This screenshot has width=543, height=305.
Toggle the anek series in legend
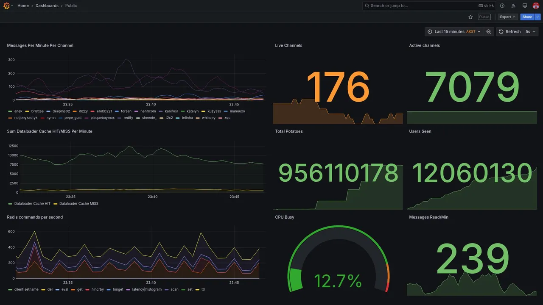click(18, 111)
